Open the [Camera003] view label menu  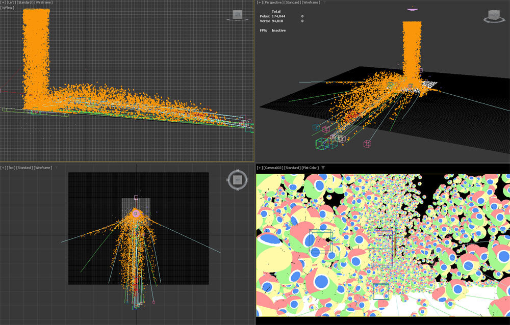click(x=273, y=168)
